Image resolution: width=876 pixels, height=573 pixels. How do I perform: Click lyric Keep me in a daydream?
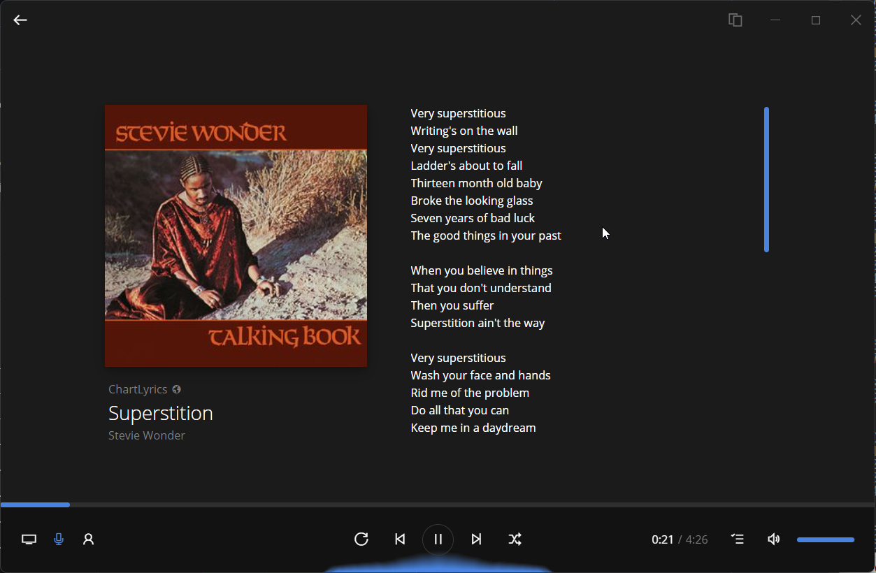pyautogui.click(x=473, y=428)
